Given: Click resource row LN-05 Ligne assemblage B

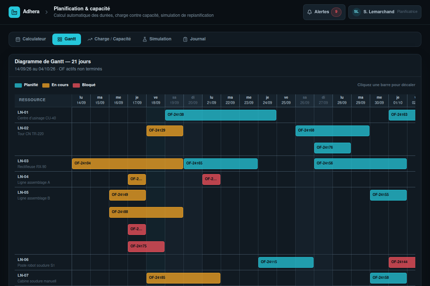Looking at the screenshot, I should pos(43,221).
